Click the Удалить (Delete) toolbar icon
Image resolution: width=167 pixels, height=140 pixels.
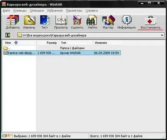77,22
